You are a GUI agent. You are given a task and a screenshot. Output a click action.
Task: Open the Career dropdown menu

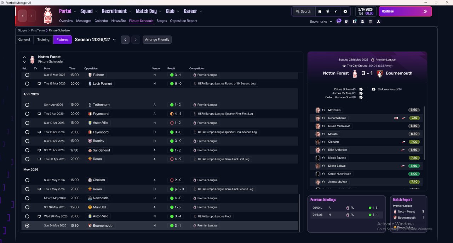tap(193, 11)
